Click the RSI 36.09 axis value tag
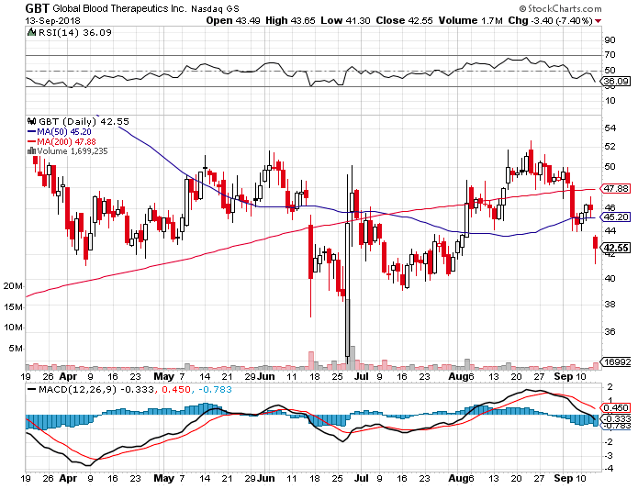 616,82
